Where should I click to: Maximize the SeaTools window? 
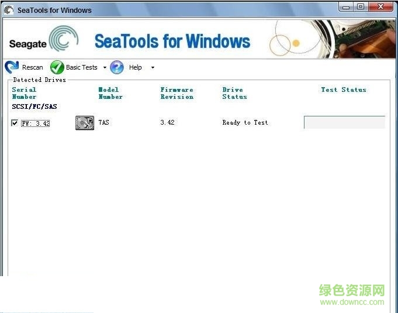tap(361, 7)
